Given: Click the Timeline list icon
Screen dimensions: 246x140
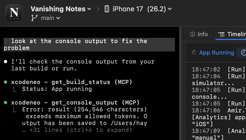Looking at the screenshot, I should click(222, 34).
